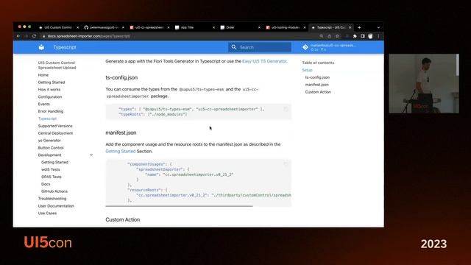Open GitHub Actions page
Screen dimensions: 471x265
(54, 191)
